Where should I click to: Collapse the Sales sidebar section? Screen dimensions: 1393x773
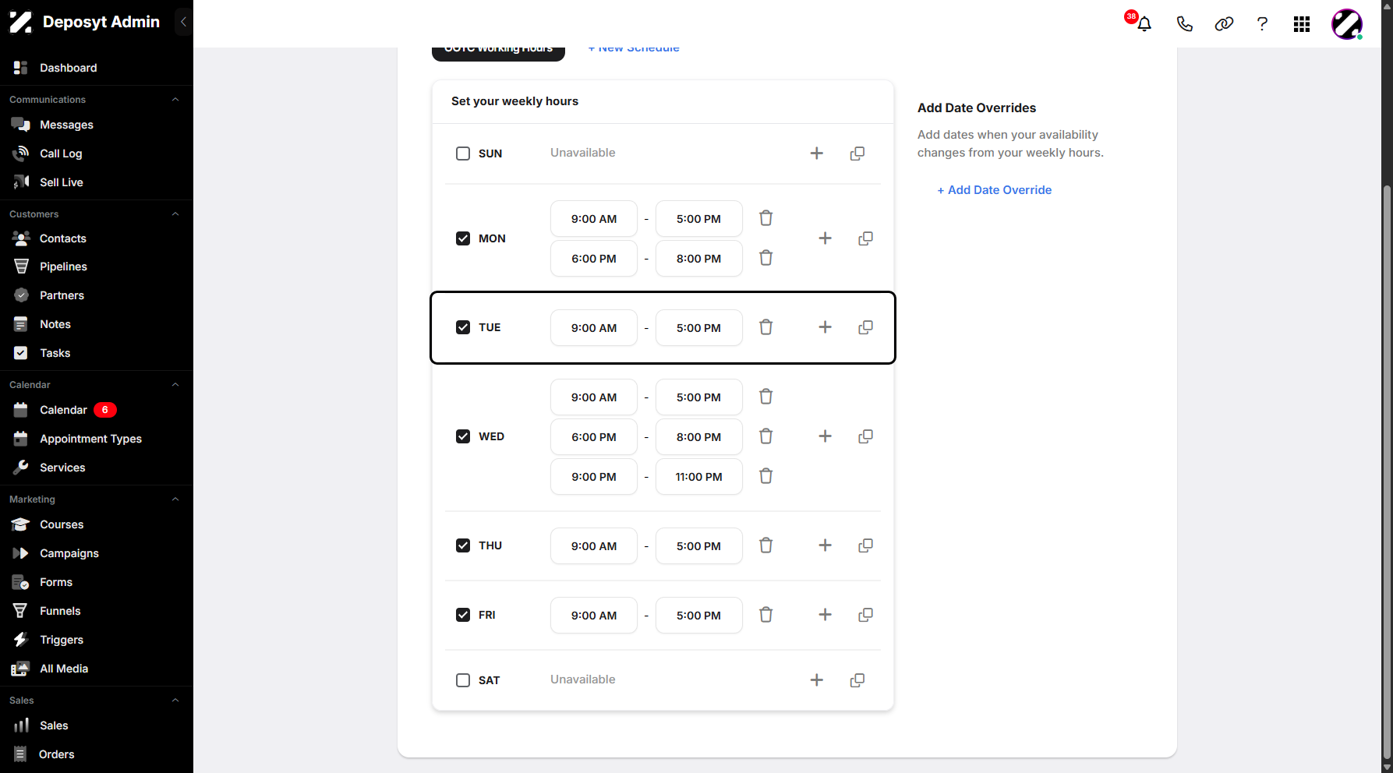(175, 701)
